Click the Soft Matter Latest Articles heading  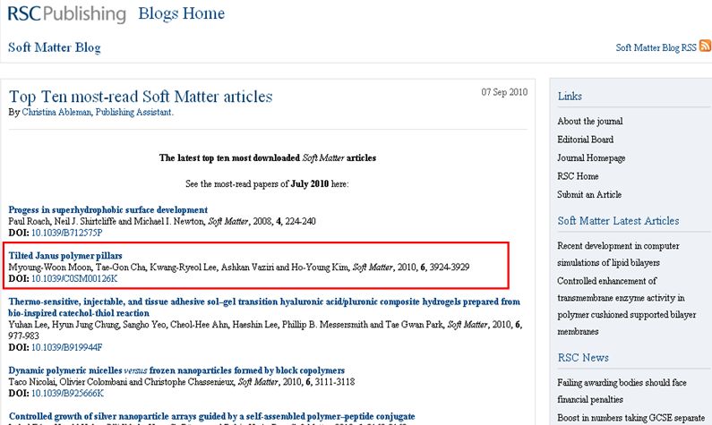pos(619,221)
